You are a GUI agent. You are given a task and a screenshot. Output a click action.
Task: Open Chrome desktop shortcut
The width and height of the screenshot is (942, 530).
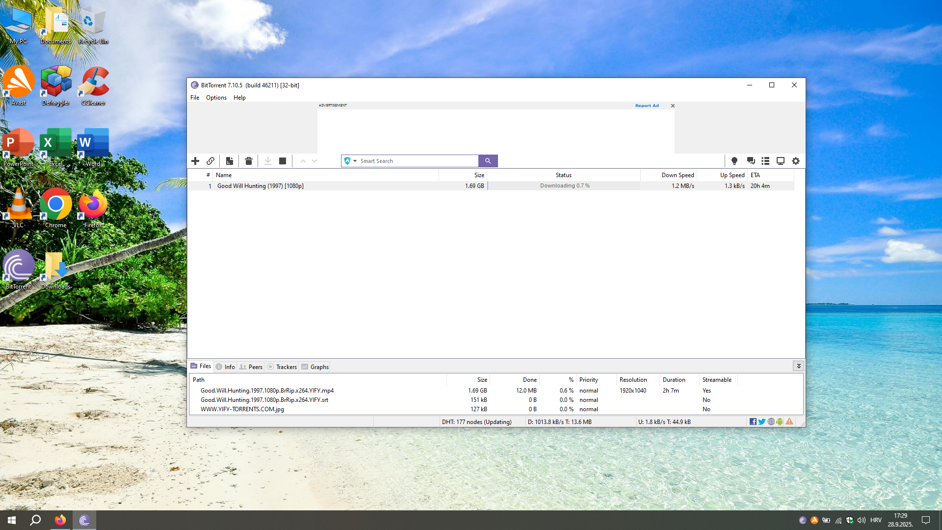[x=56, y=208]
